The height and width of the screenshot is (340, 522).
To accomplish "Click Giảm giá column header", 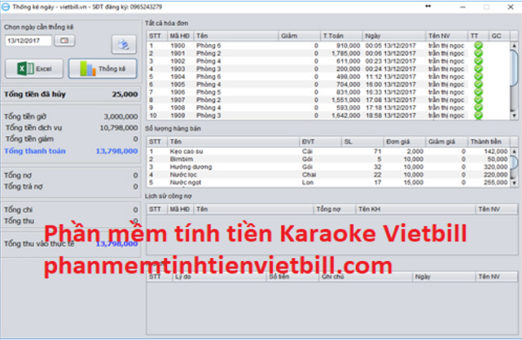I will point(447,142).
